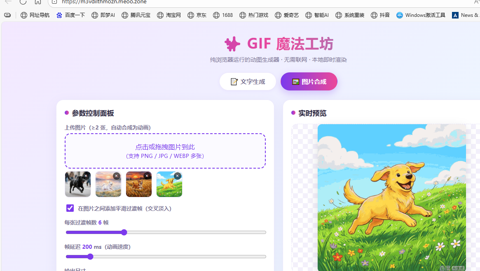Open the 淘宝网 bookmark

coord(169,15)
